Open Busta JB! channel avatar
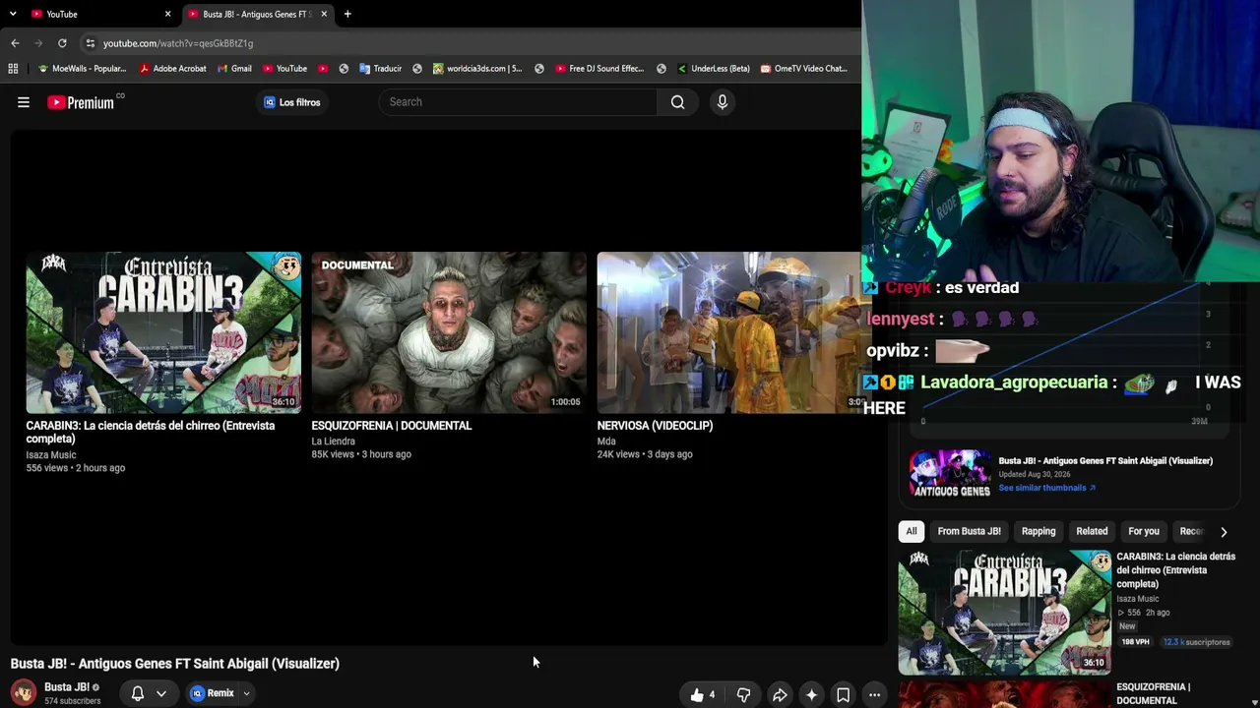Image resolution: width=1260 pixels, height=708 pixels. coord(23,693)
